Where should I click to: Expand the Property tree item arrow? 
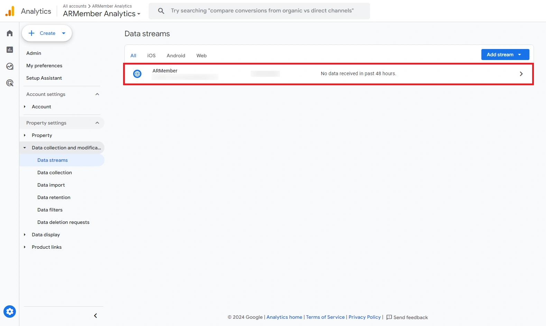25,135
